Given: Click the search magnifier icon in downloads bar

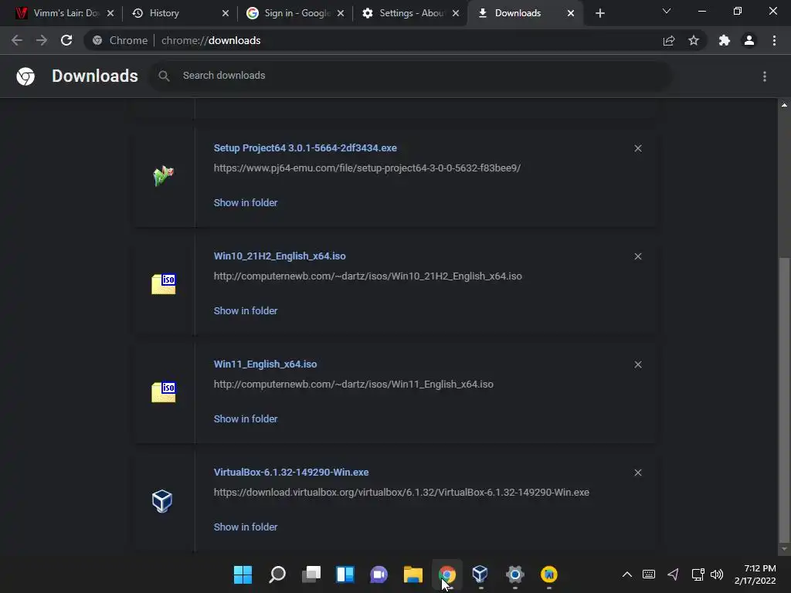Looking at the screenshot, I should point(164,76).
